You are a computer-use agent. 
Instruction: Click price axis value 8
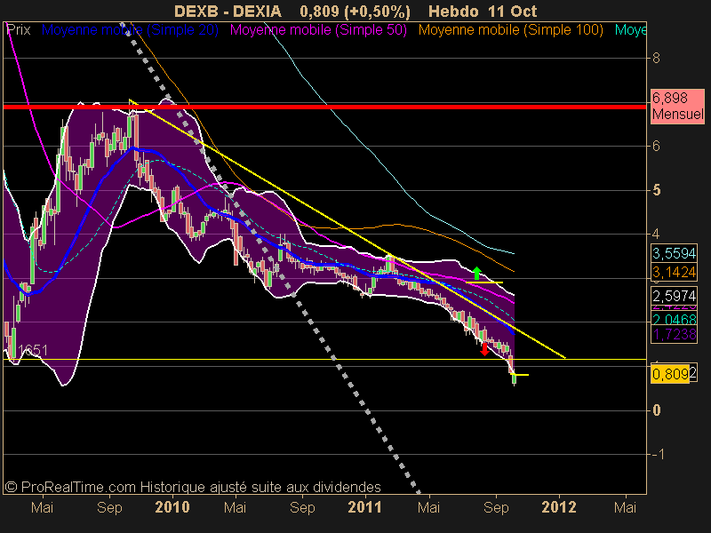pyautogui.click(x=656, y=58)
